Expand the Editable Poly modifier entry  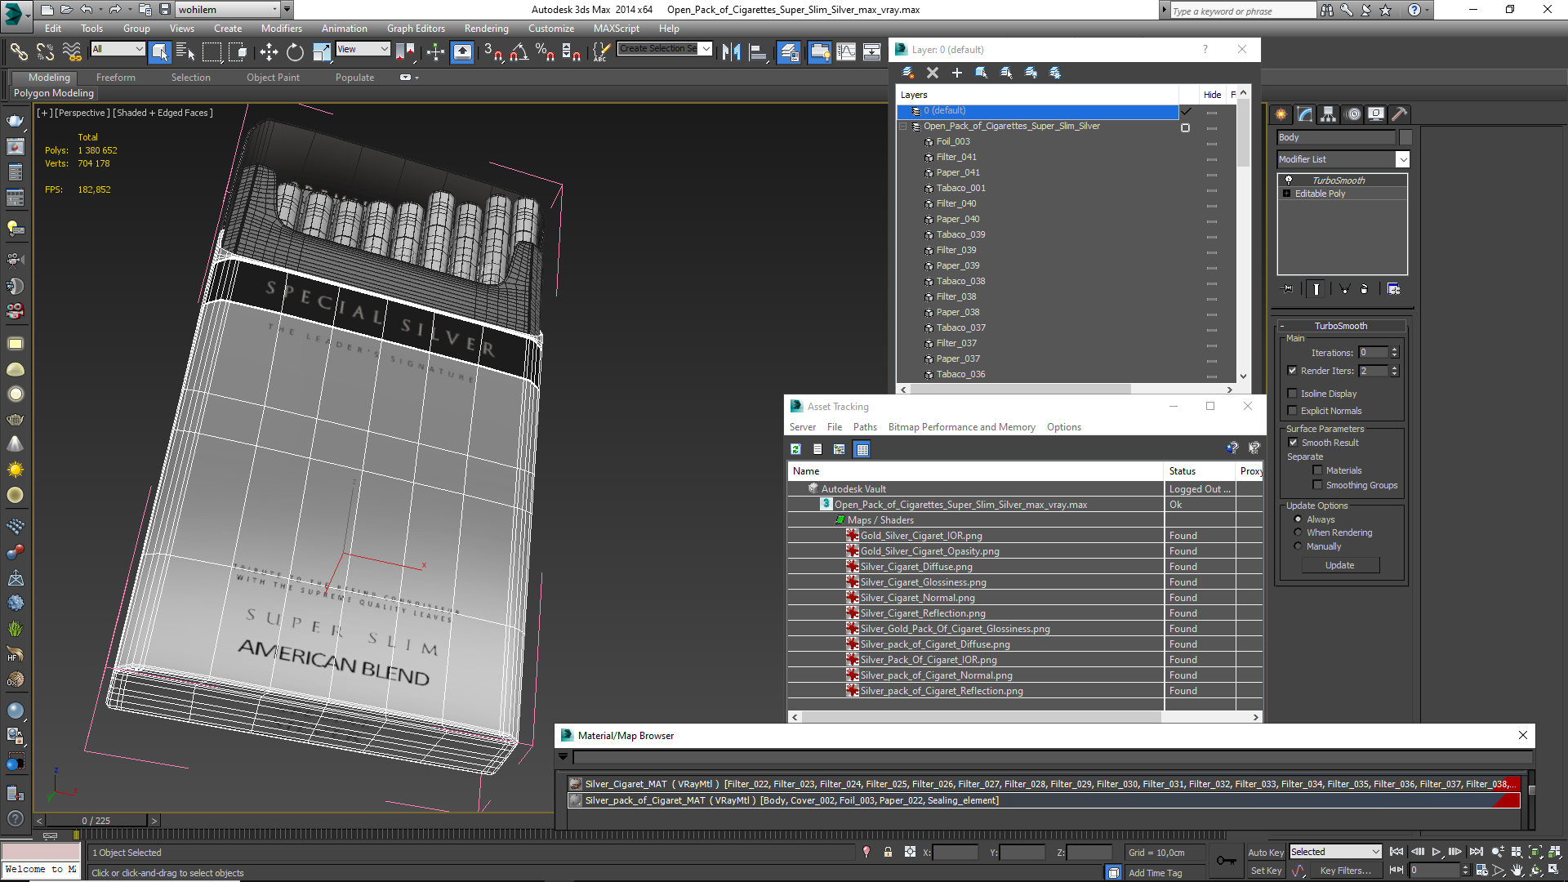[x=1287, y=194]
